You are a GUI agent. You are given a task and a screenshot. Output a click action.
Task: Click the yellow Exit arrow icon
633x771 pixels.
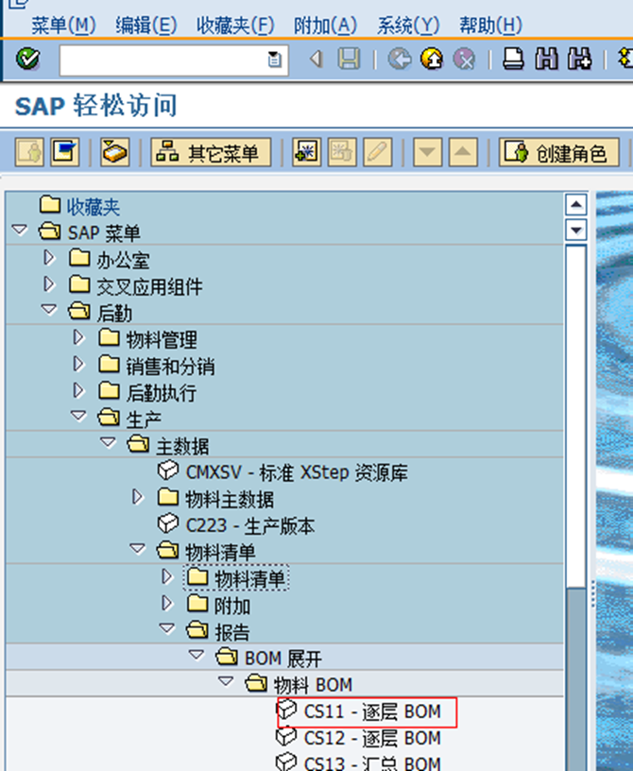pyautogui.click(x=432, y=59)
